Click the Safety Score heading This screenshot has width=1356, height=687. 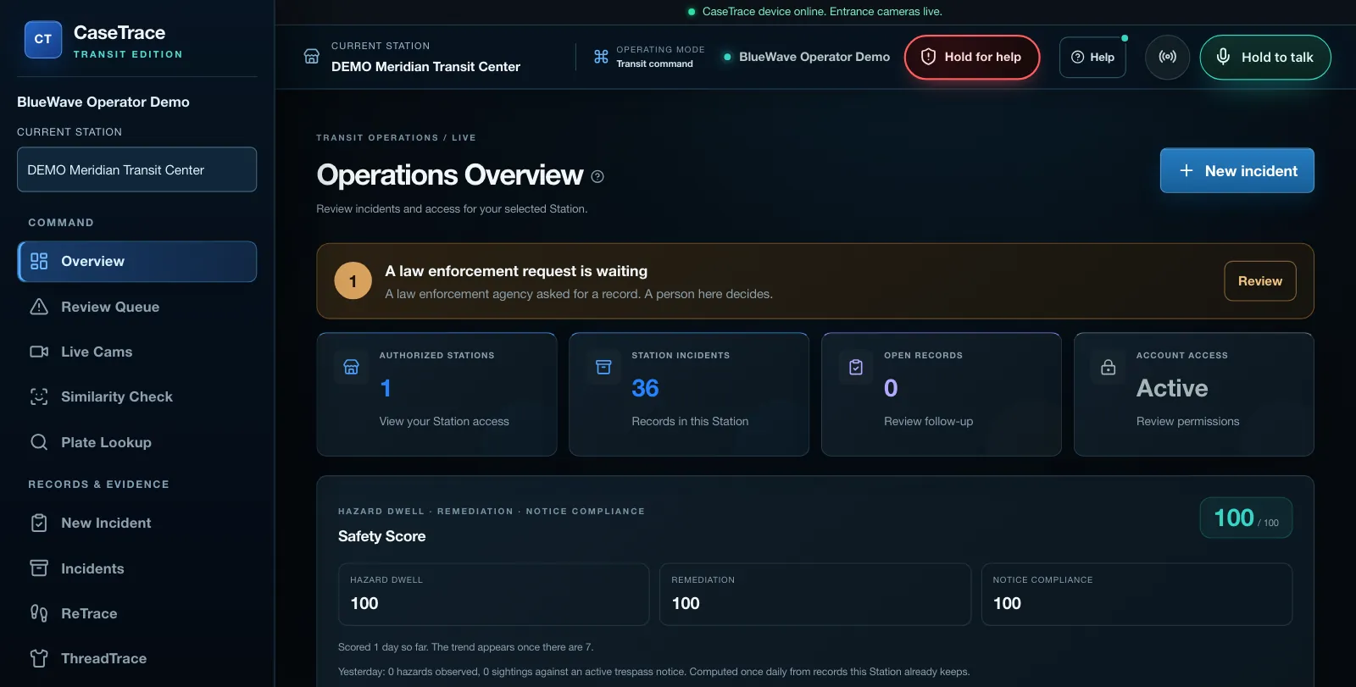pos(381,536)
